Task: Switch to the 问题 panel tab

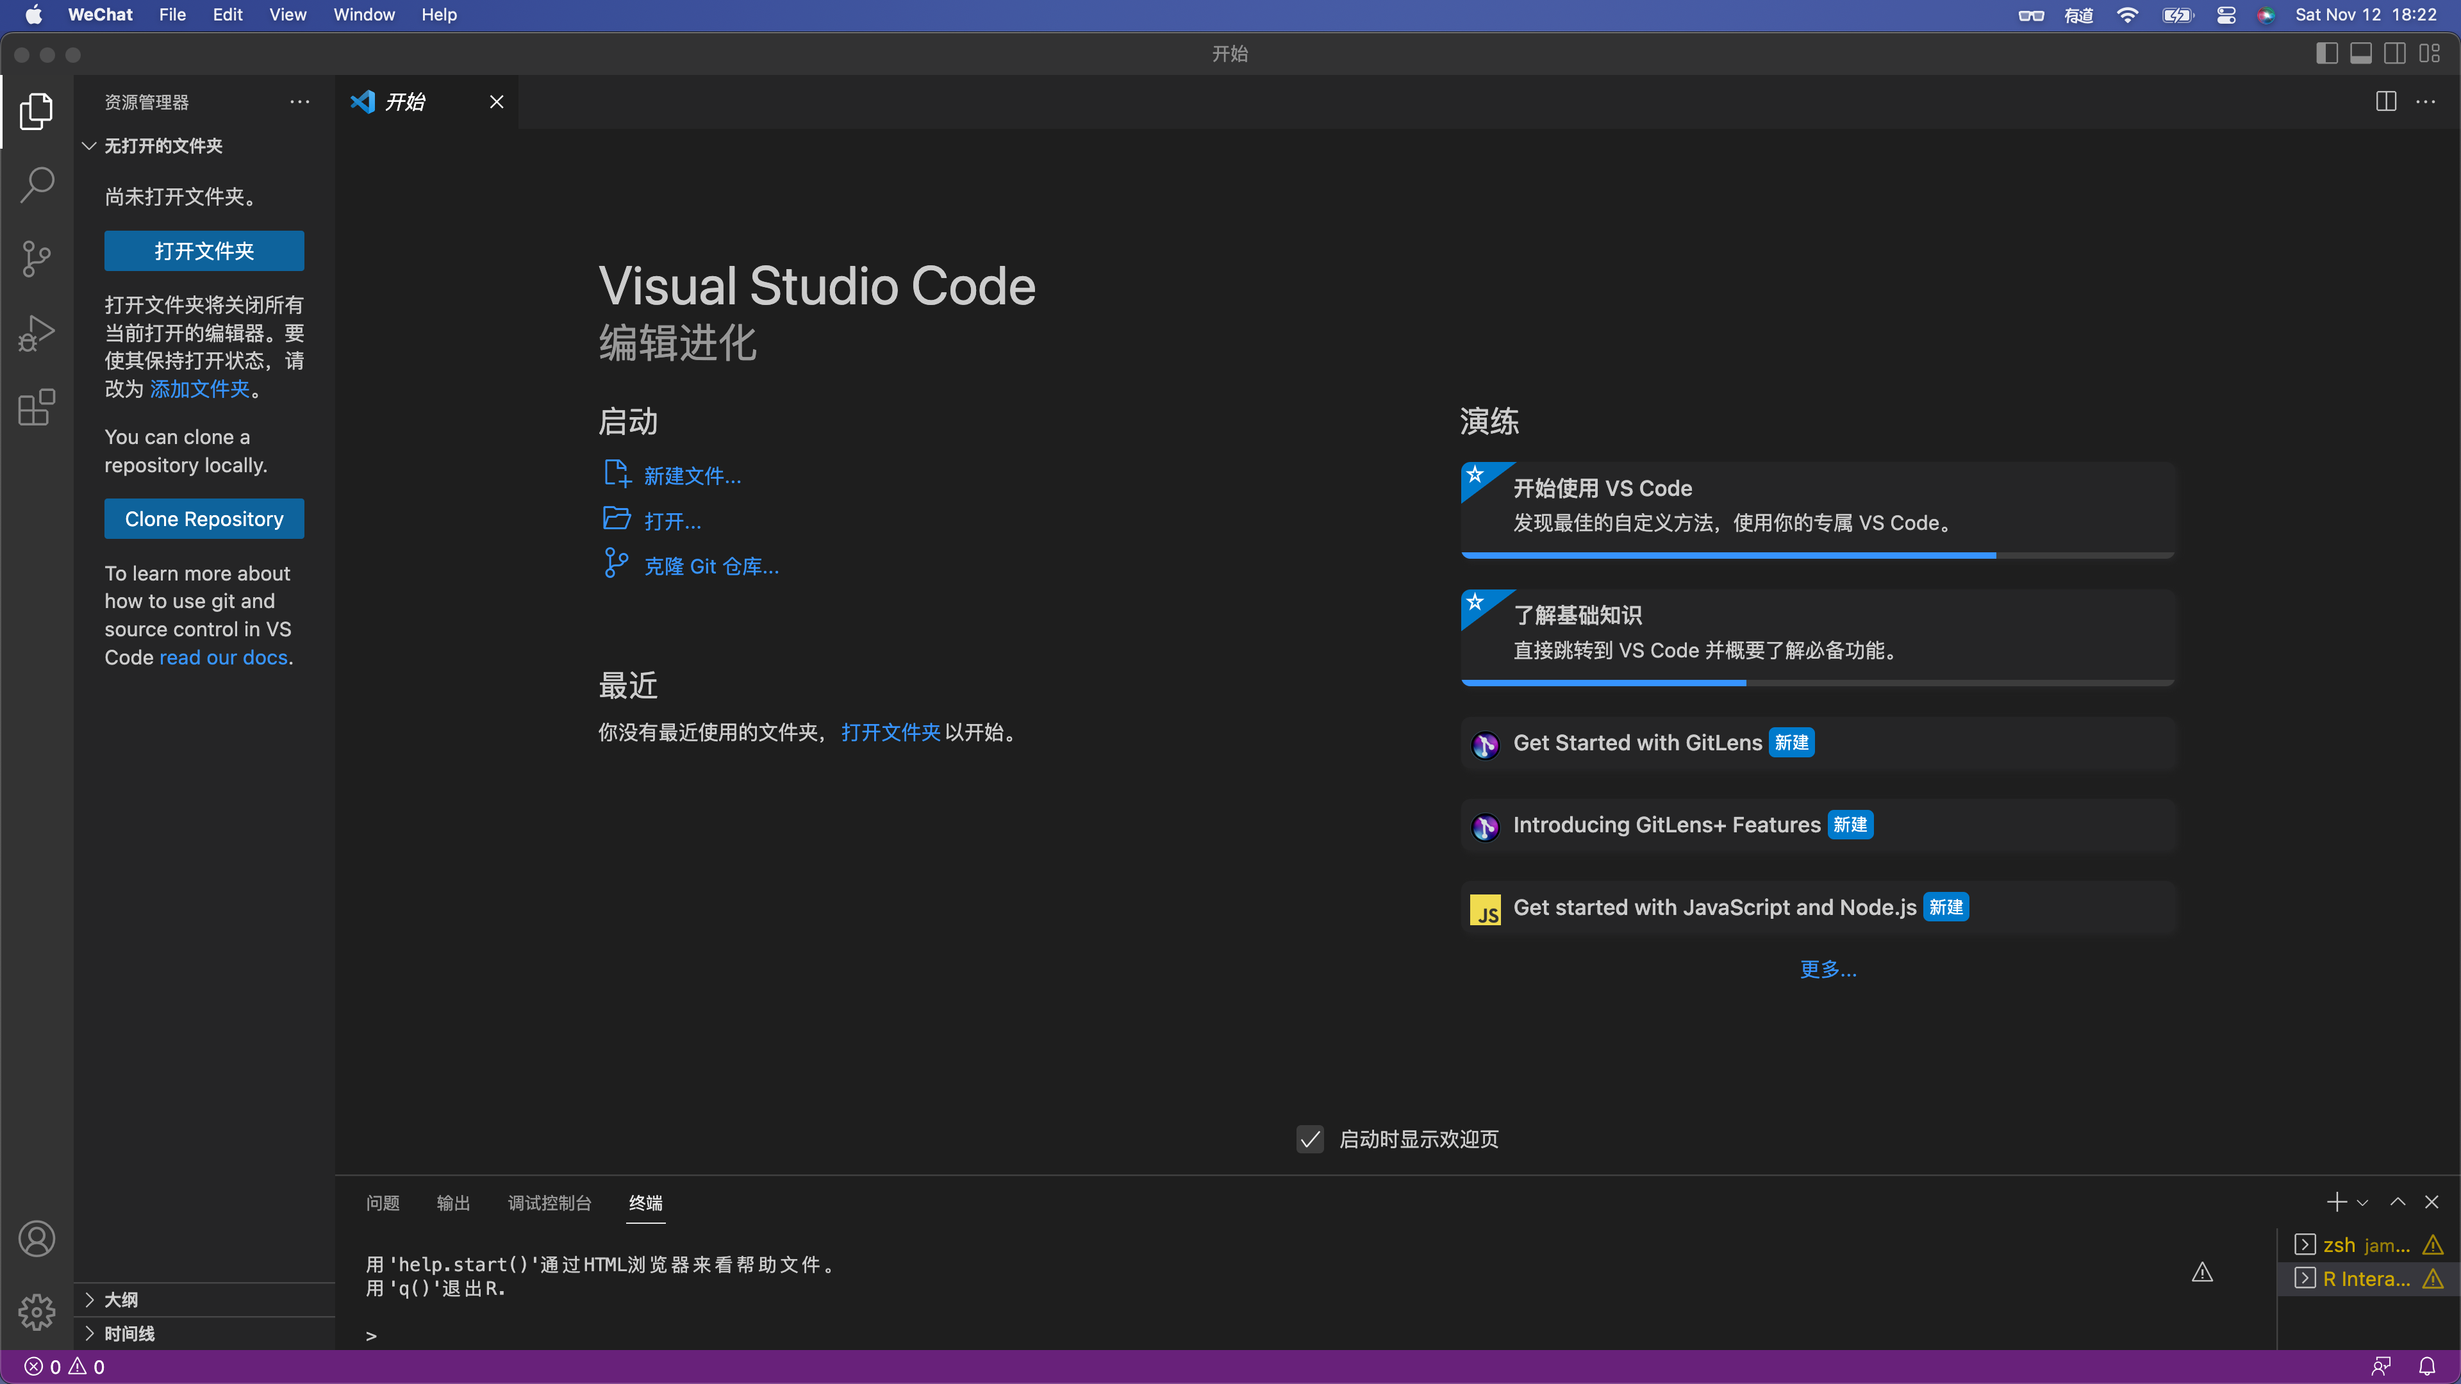Action: coord(382,1203)
